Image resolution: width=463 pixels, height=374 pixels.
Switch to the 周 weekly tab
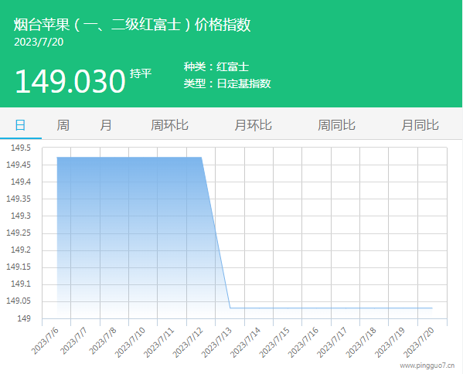tap(63, 125)
